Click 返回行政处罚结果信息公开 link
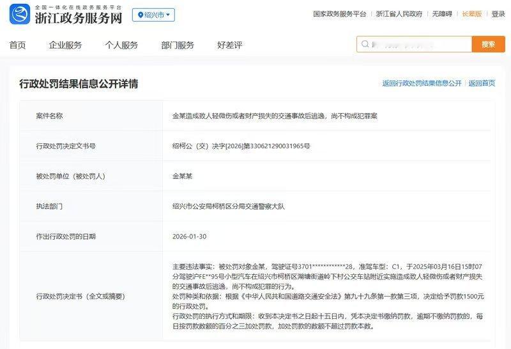 (422, 83)
